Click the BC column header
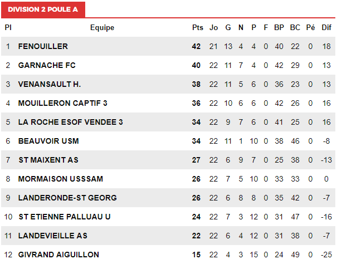This screenshot has height=264, width=337. pyautogui.click(x=295, y=27)
